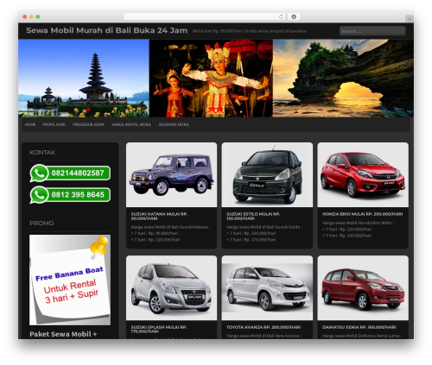Viewport: 432px width, 365px height.
Task: Click WhatsApp button 0812 395 8645
Action: click(x=70, y=195)
